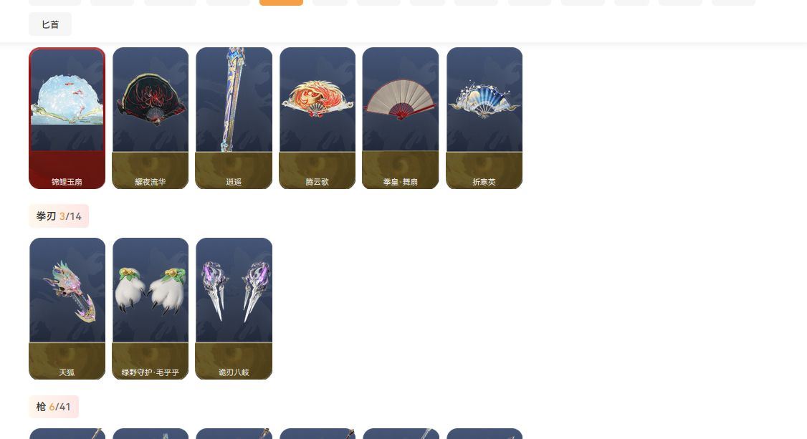The image size is (807, 439).
Task: Open the 拳皇·舞扇 white fan skin
Action: click(x=401, y=118)
